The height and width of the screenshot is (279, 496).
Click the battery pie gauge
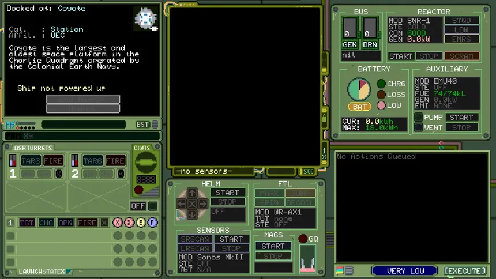coord(359,89)
